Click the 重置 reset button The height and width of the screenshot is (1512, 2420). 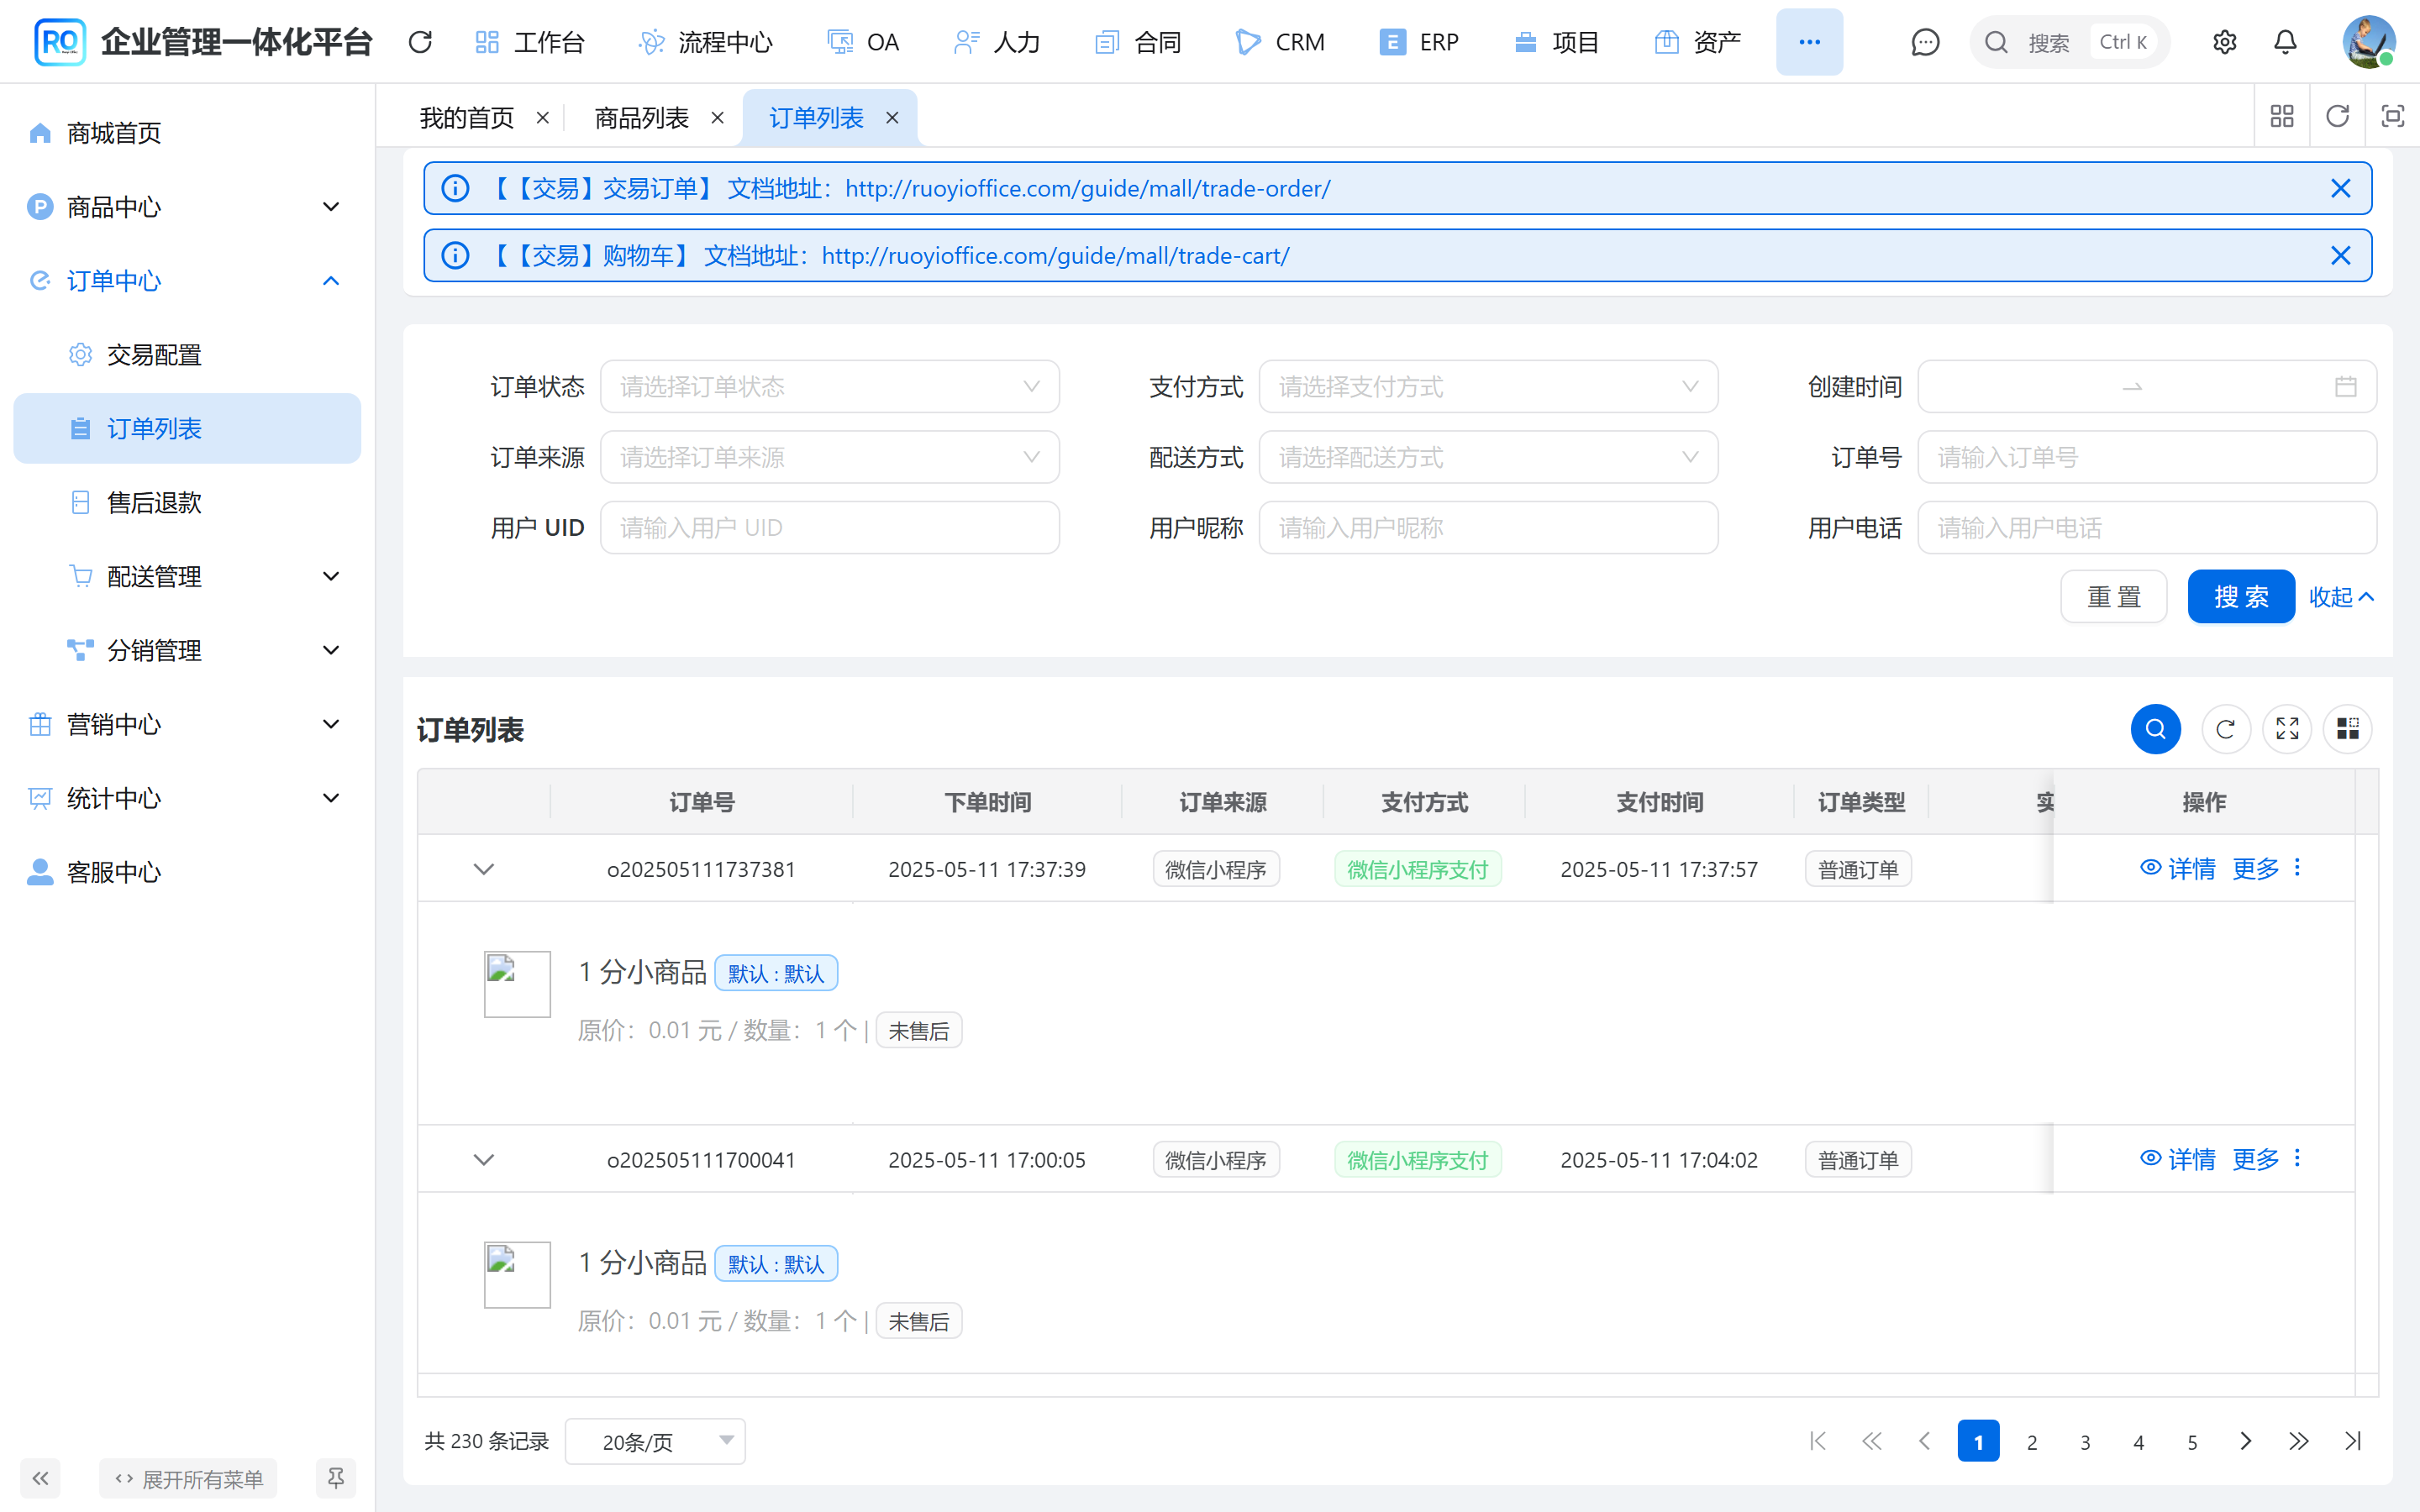2114,597
